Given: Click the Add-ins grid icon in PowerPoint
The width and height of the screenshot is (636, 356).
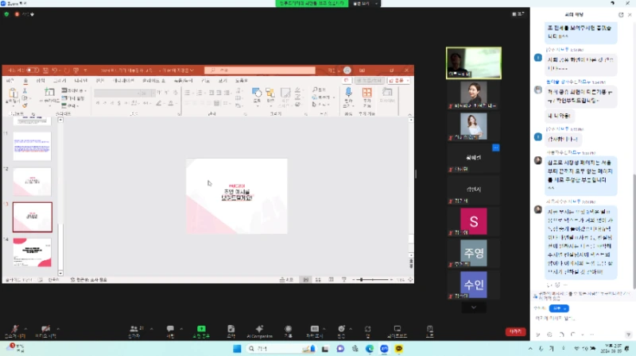Looking at the screenshot, I should (366, 93).
